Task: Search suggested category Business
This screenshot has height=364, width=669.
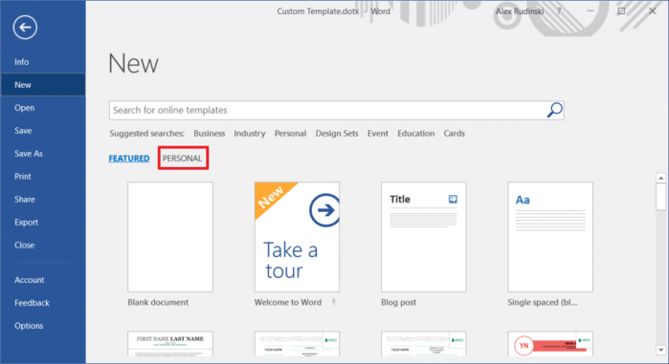Action: click(209, 133)
